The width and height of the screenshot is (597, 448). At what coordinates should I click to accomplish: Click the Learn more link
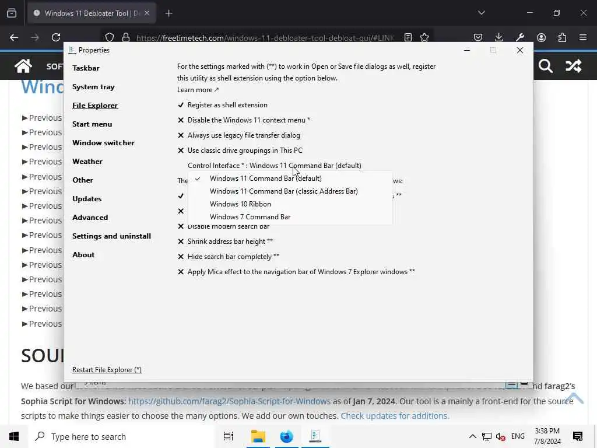(x=198, y=90)
